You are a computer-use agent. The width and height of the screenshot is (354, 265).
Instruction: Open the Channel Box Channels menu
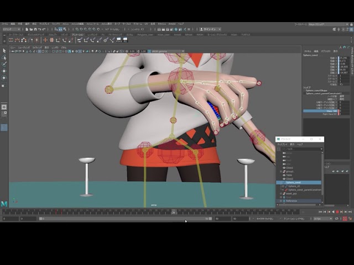coord(308,51)
